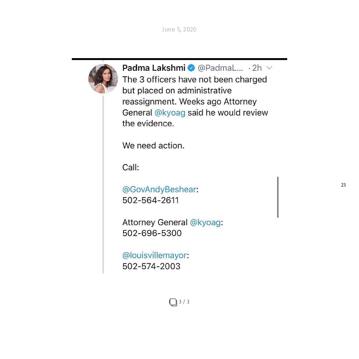
Task: Open the @GovAndyBeshear profile link
Action: click(x=159, y=189)
